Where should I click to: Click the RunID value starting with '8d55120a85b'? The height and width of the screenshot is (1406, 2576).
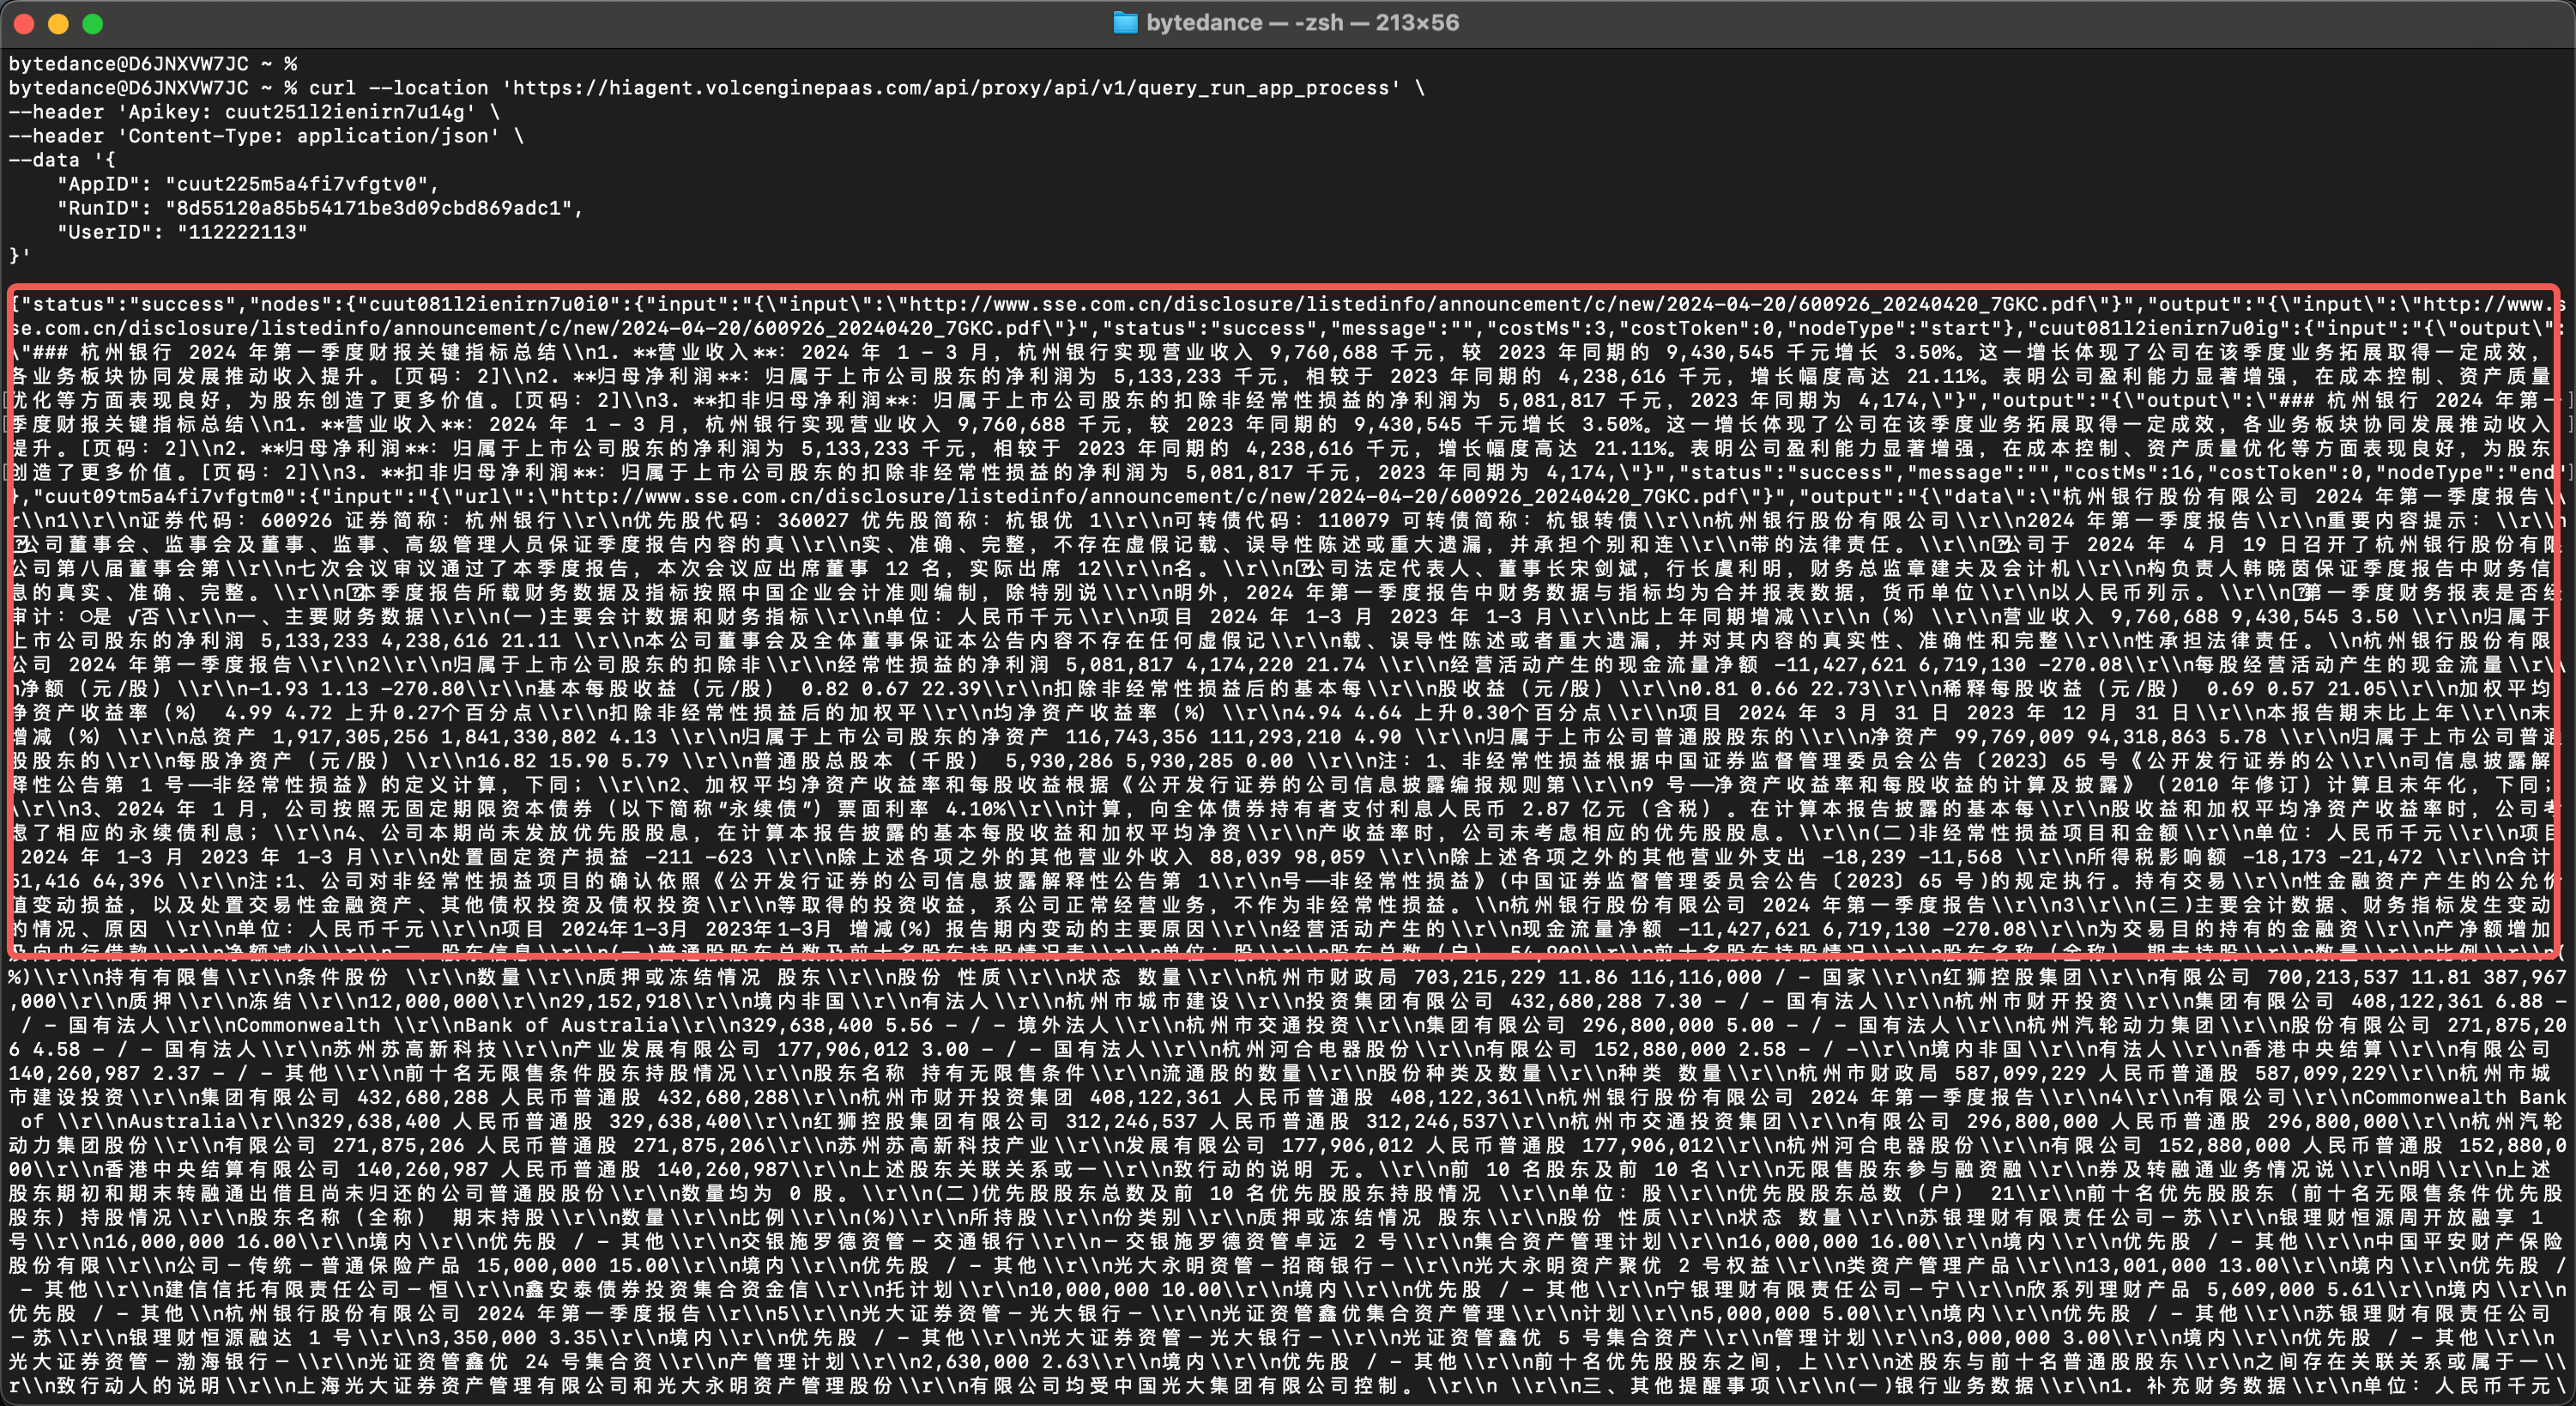pyautogui.click(x=368, y=208)
